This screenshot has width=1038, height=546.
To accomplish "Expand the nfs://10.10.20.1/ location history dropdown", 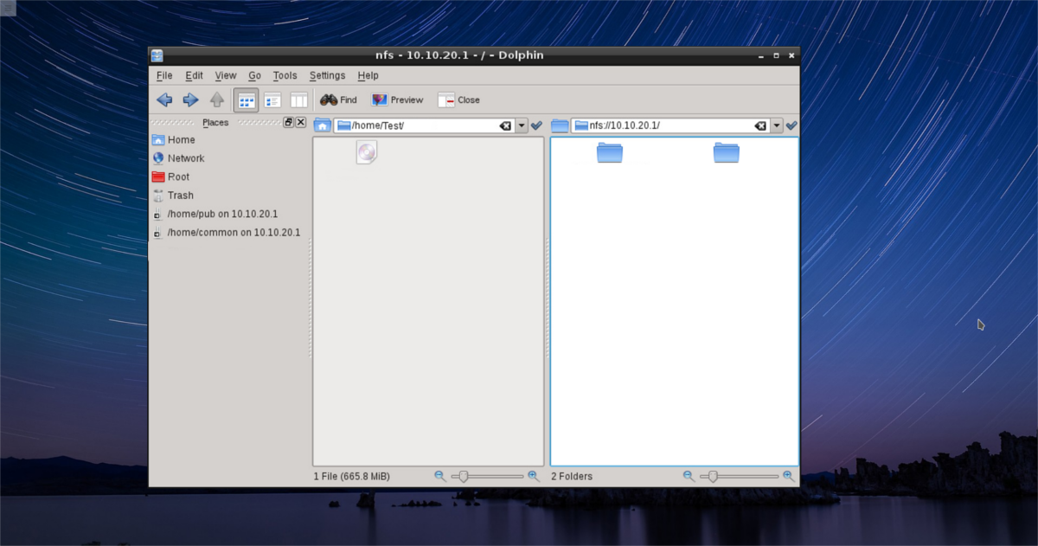I will coord(777,125).
